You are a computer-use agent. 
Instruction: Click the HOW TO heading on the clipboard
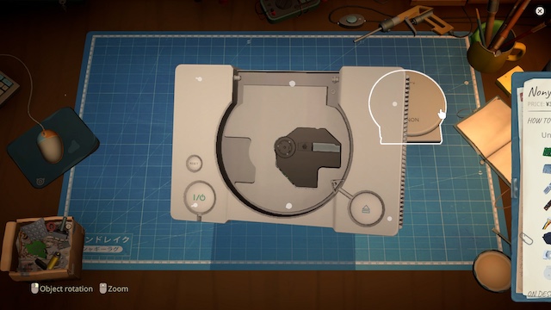pos(539,121)
